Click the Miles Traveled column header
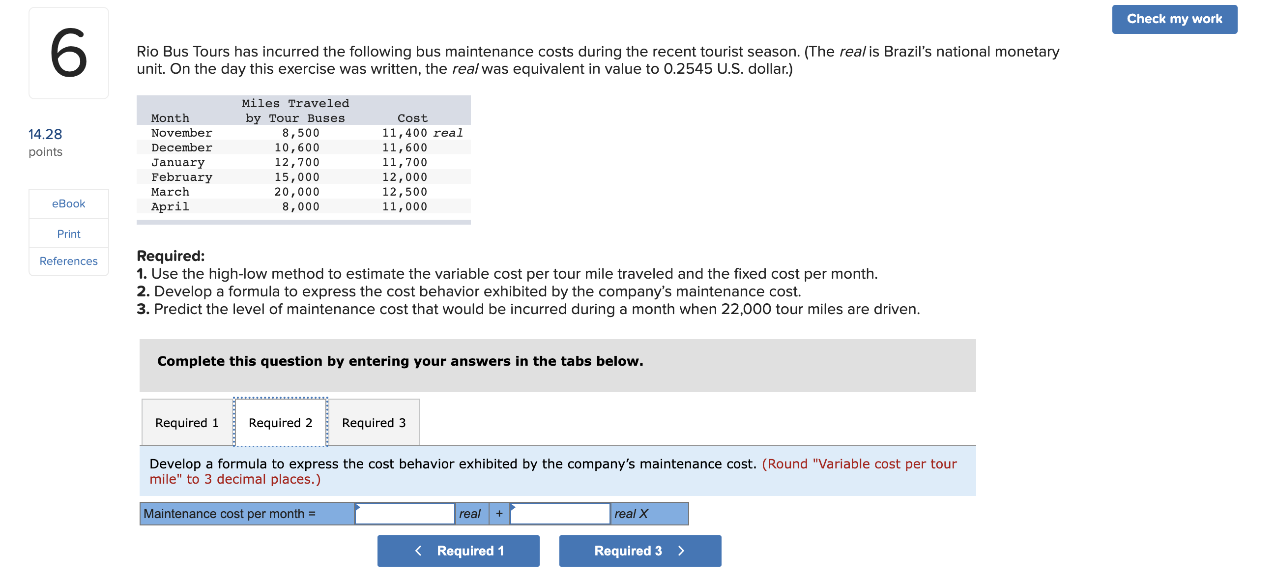The height and width of the screenshot is (580, 1276). [295, 111]
